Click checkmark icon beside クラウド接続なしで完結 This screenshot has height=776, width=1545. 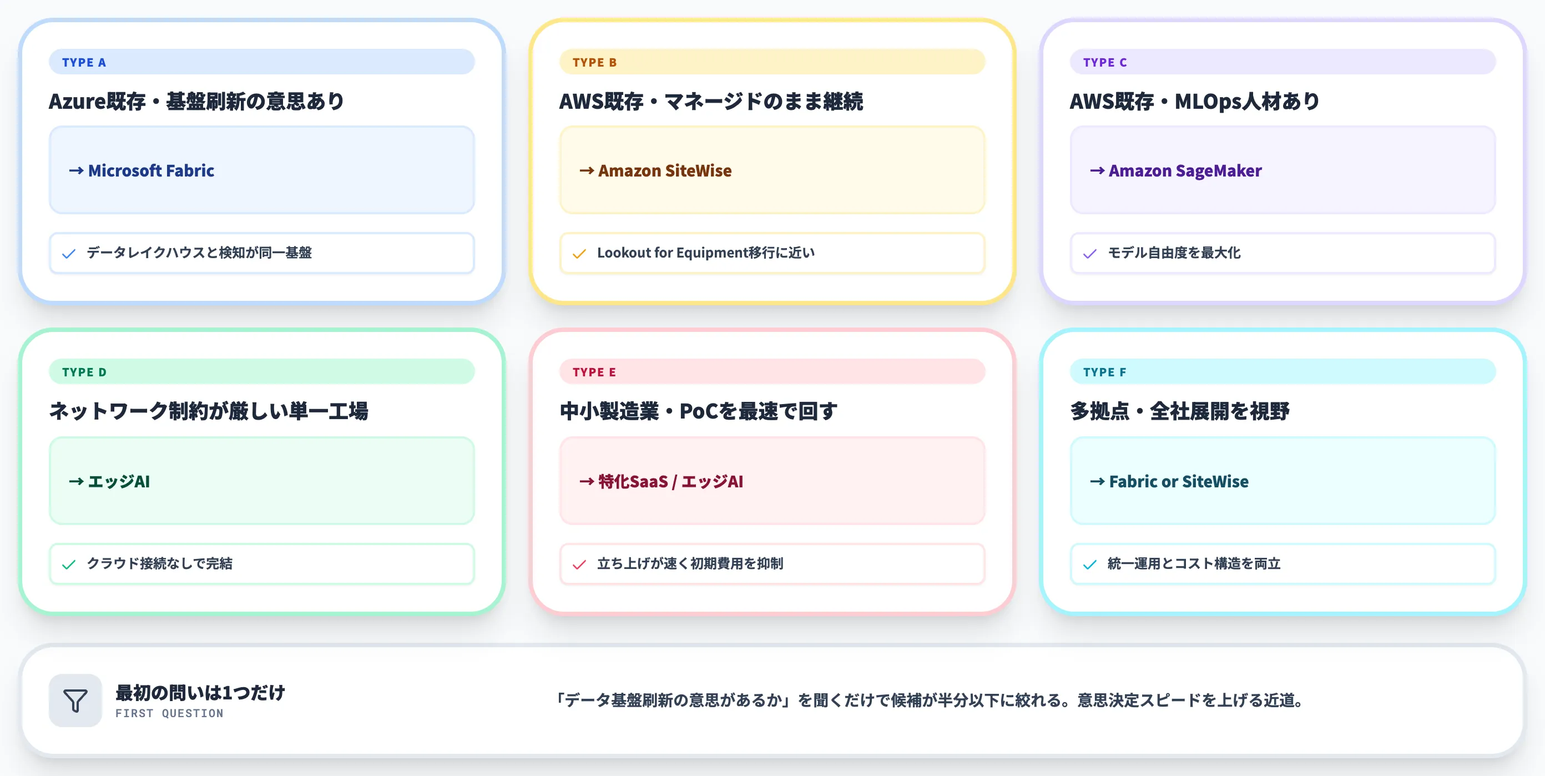tap(69, 565)
